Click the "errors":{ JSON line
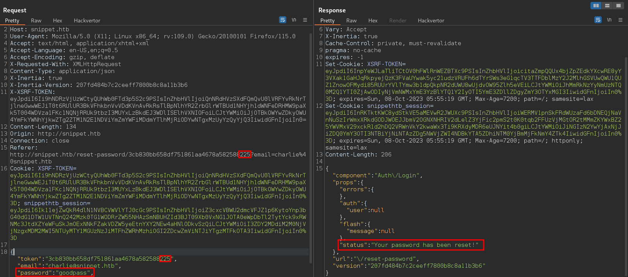The height and width of the screenshot is (277, 628). (x=357, y=189)
